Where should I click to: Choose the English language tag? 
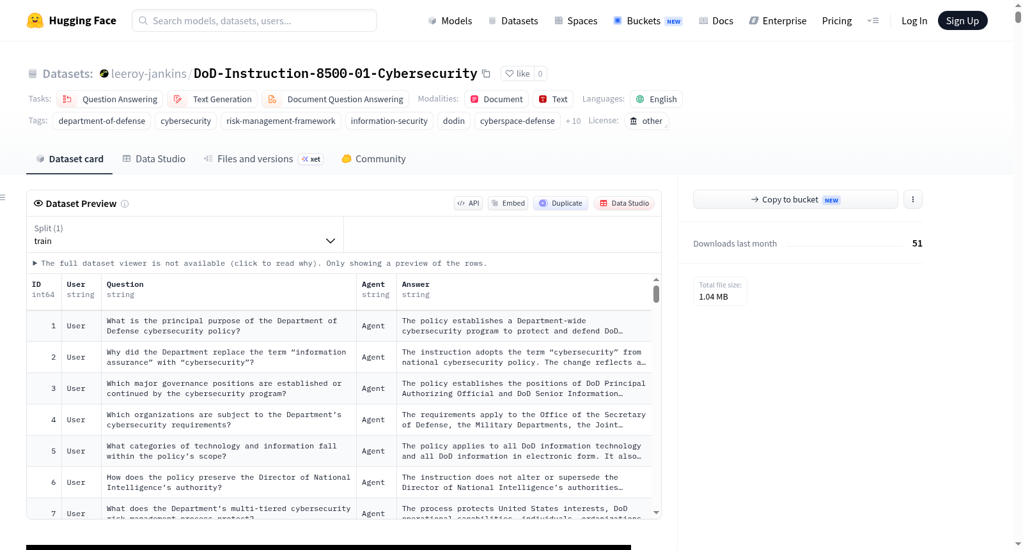(656, 99)
